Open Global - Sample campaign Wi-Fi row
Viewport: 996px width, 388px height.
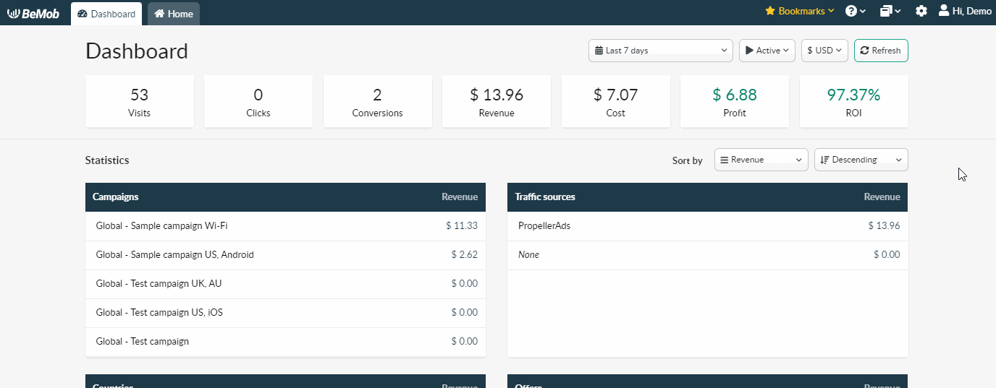[x=162, y=226]
